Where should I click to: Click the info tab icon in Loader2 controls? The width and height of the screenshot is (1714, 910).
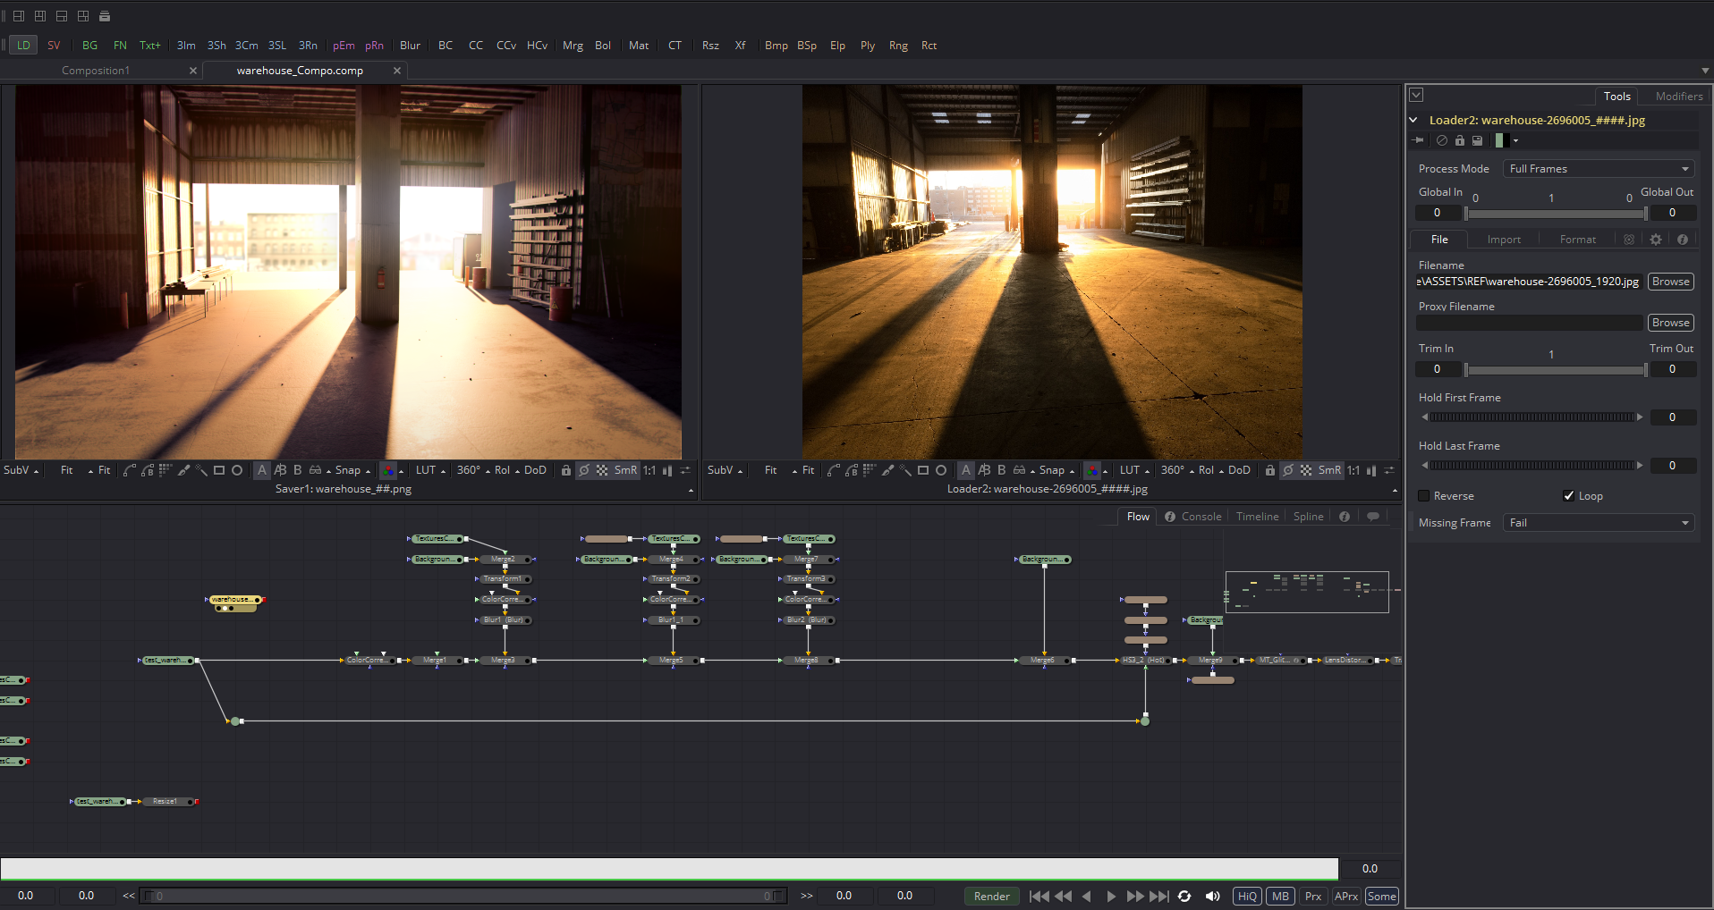(1683, 240)
